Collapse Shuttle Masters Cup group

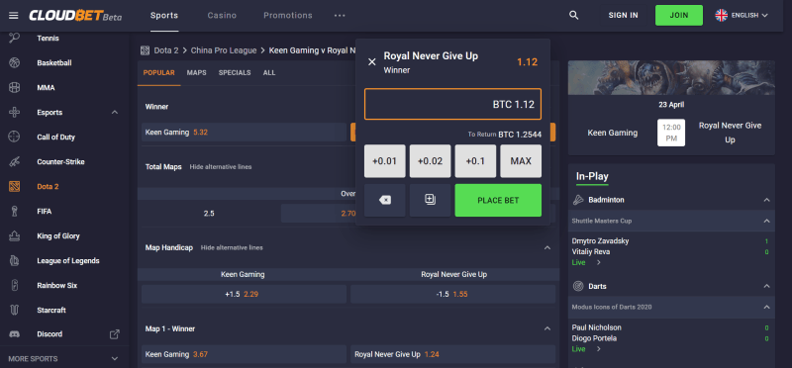pos(766,222)
